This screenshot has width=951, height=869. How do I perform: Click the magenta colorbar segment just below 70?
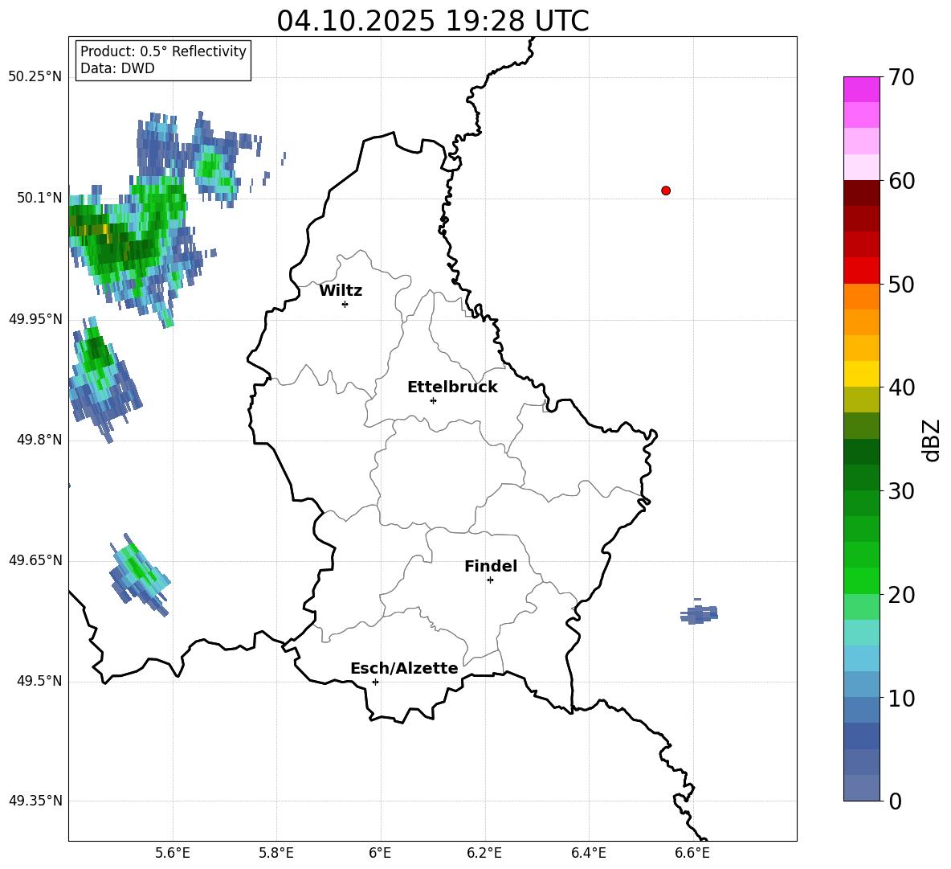862,89
